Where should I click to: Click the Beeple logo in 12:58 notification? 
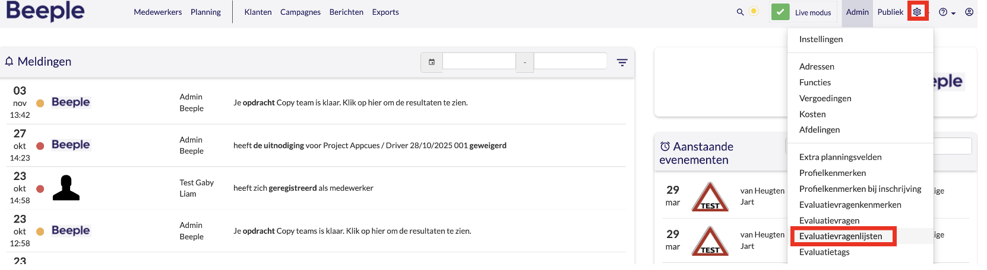pyautogui.click(x=71, y=230)
